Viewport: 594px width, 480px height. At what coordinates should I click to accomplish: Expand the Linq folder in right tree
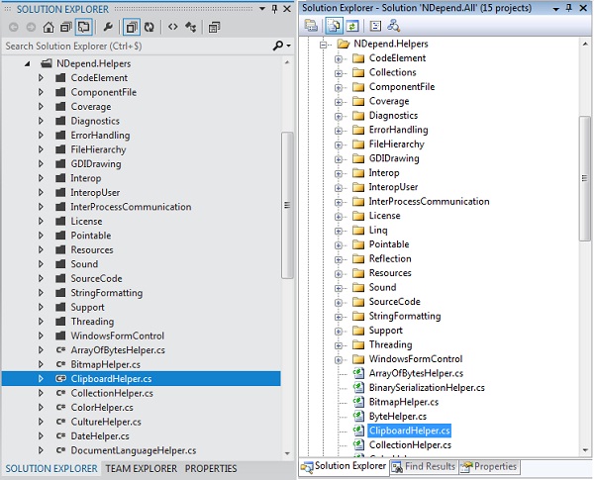pyautogui.click(x=339, y=230)
